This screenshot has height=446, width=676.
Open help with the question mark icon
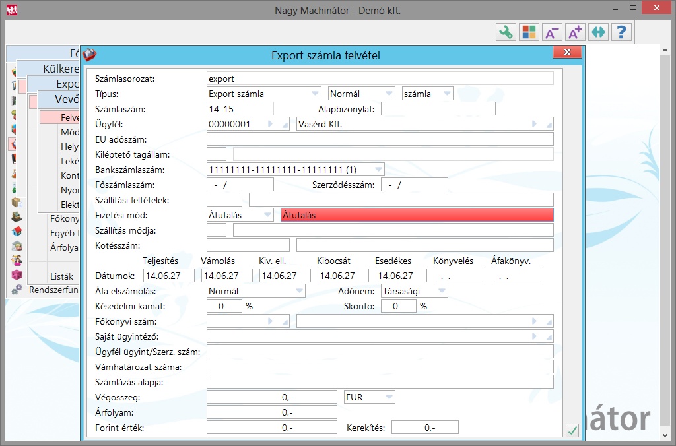(621, 32)
